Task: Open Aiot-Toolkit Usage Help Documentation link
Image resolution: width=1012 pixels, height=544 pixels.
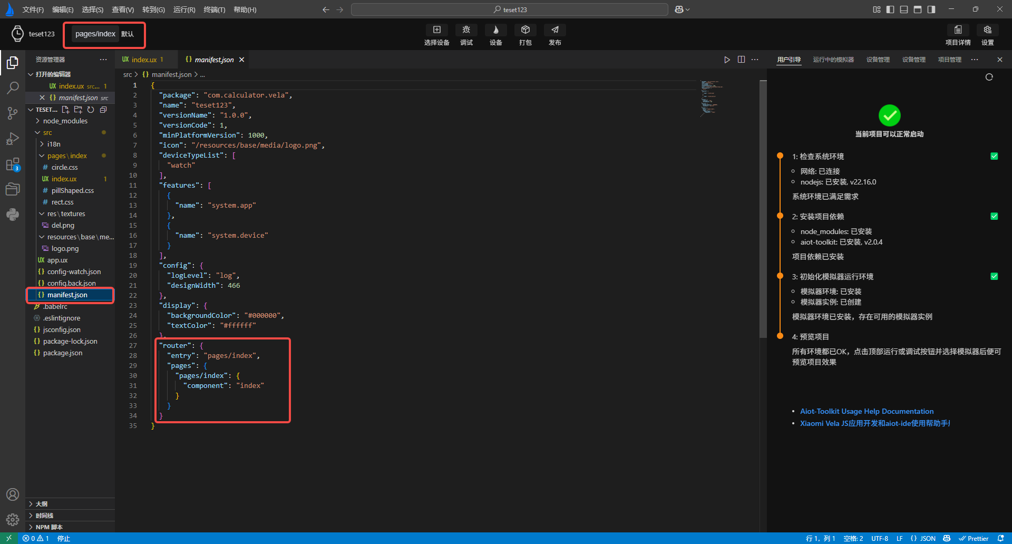Action: tap(867, 411)
